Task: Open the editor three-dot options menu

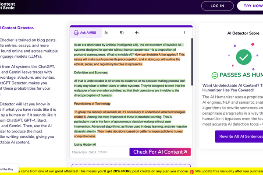Action: coord(184,32)
